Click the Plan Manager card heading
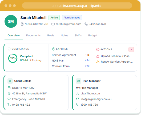Image resolution: width=141 pixels, height=115 pixels. click(x=91, y=81)
